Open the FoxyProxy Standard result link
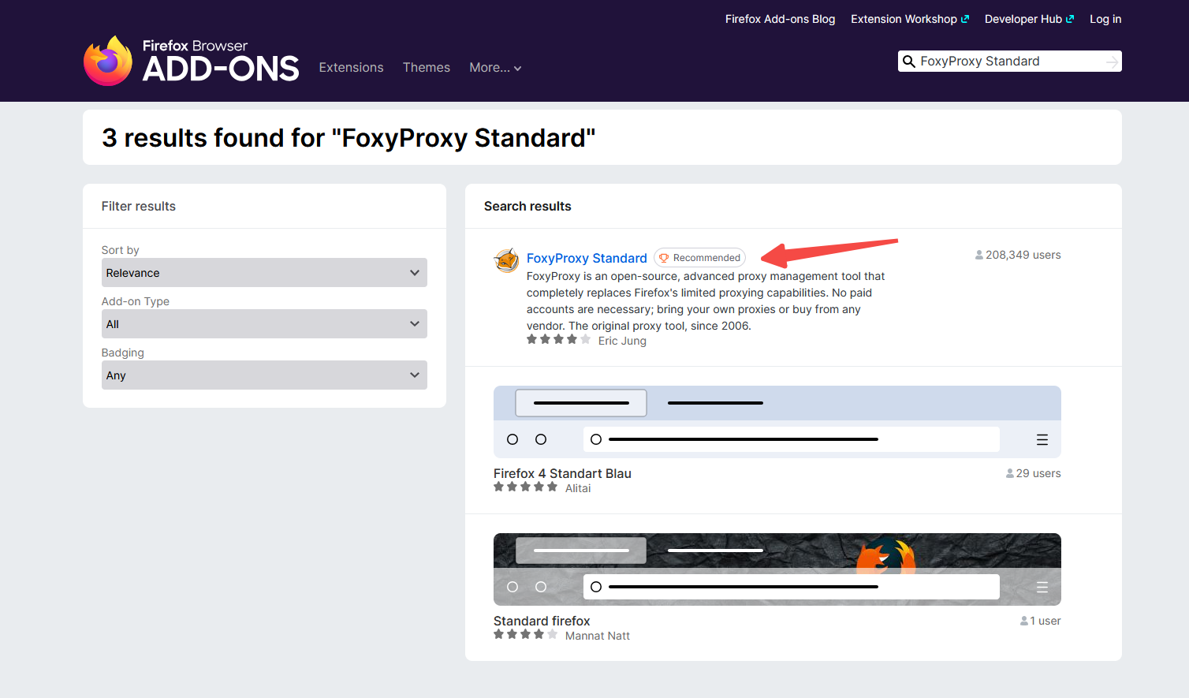 587,258
